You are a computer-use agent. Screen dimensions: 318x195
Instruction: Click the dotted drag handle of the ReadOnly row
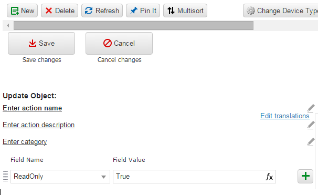tap(5, 176)
